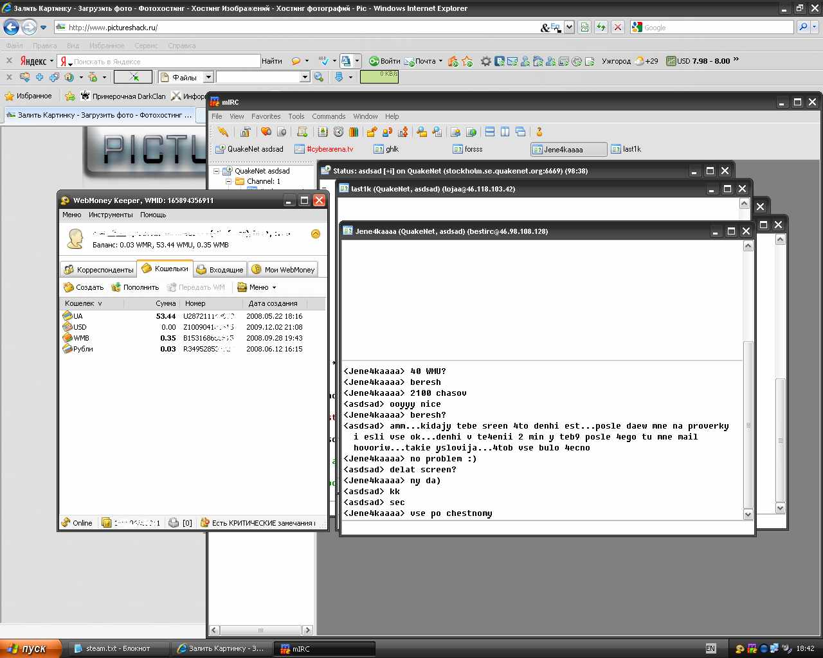The width and height of the screenshot is (823, 658).
Task: Switch to Jene4kaaaa in mIRC switchbar
Action: 569,149
